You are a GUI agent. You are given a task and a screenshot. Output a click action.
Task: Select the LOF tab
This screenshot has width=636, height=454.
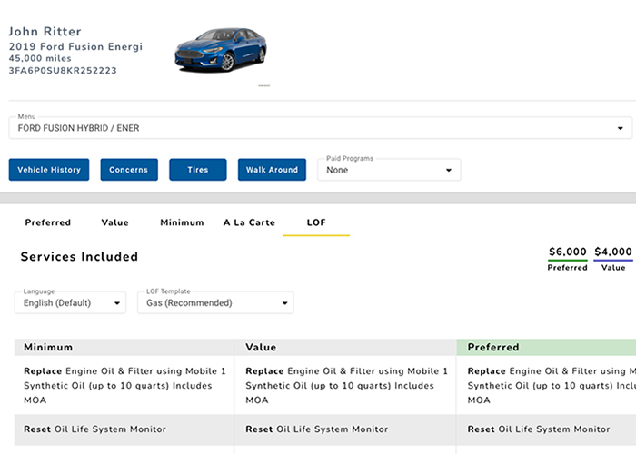[316, 222]
